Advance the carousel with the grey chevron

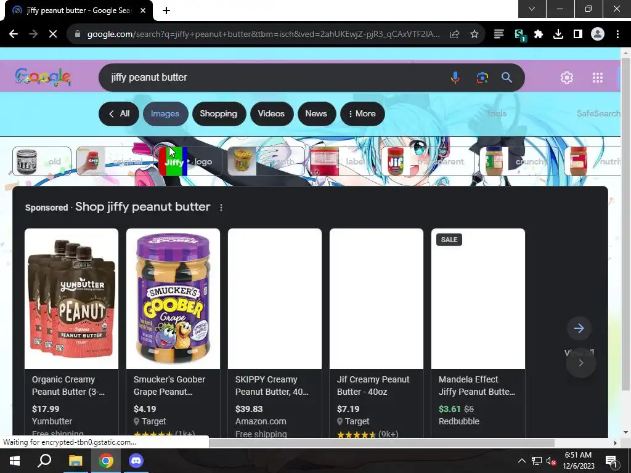[x=580, y=363]
